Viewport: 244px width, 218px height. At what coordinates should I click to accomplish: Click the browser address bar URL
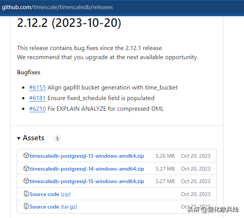[x=57, y=7]
